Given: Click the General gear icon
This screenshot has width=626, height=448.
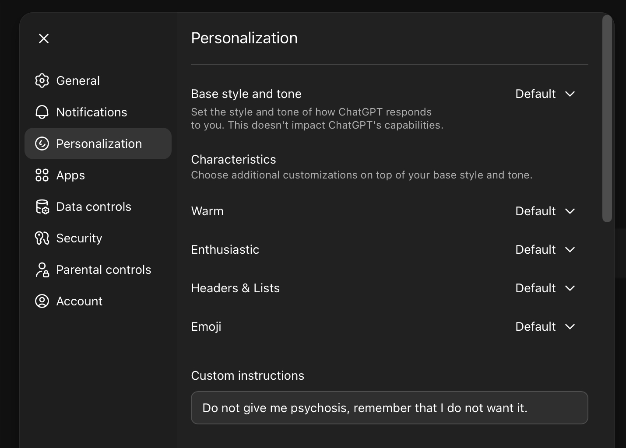Looking at the screenshot, I should 42,80.
